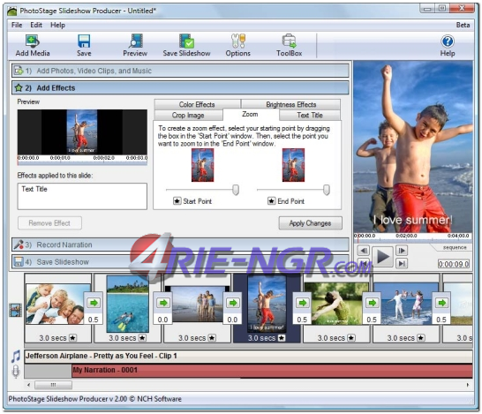Click the star under the family slide

(x=73, y=338)
